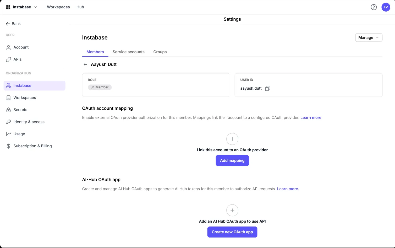The image size is (395, 248).
Task: Open Identity & access label in sidebar
Action: [x=29, y=122]
